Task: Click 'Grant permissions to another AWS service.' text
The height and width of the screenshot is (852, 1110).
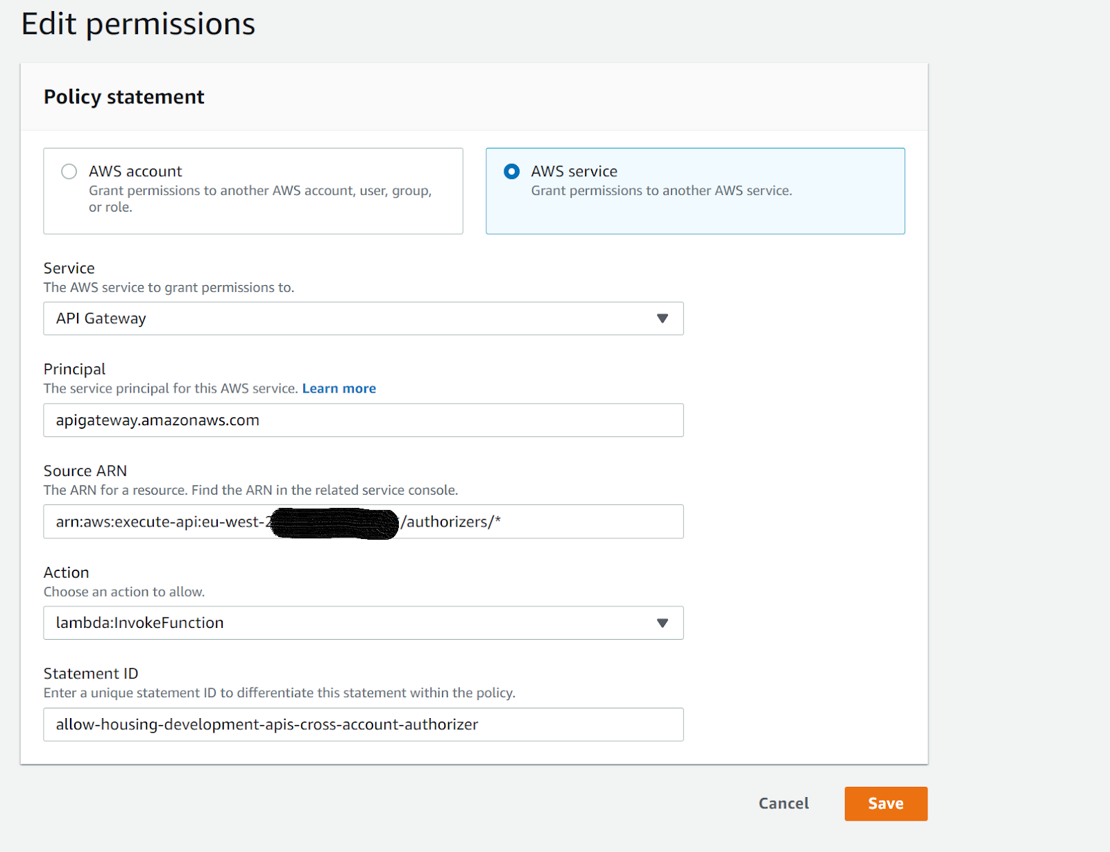Action: click(x=662, y=191)
